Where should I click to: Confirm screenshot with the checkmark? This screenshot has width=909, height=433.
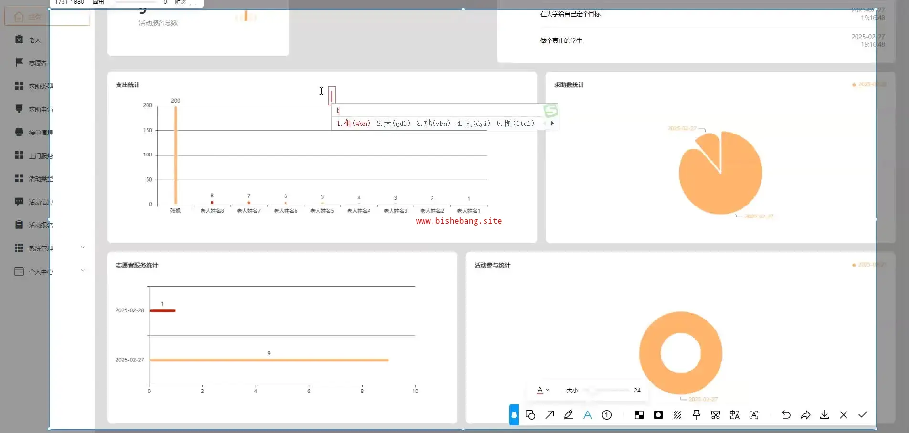click(x=863, y=415)
